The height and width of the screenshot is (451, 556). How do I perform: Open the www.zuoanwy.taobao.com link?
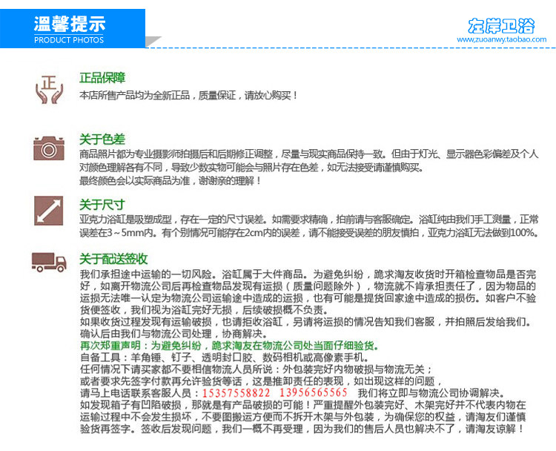pyautogui.click(x=501, y=39)
